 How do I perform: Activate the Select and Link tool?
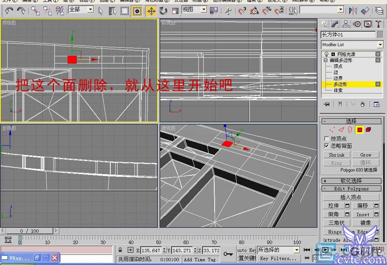click(x=35, y=11)
